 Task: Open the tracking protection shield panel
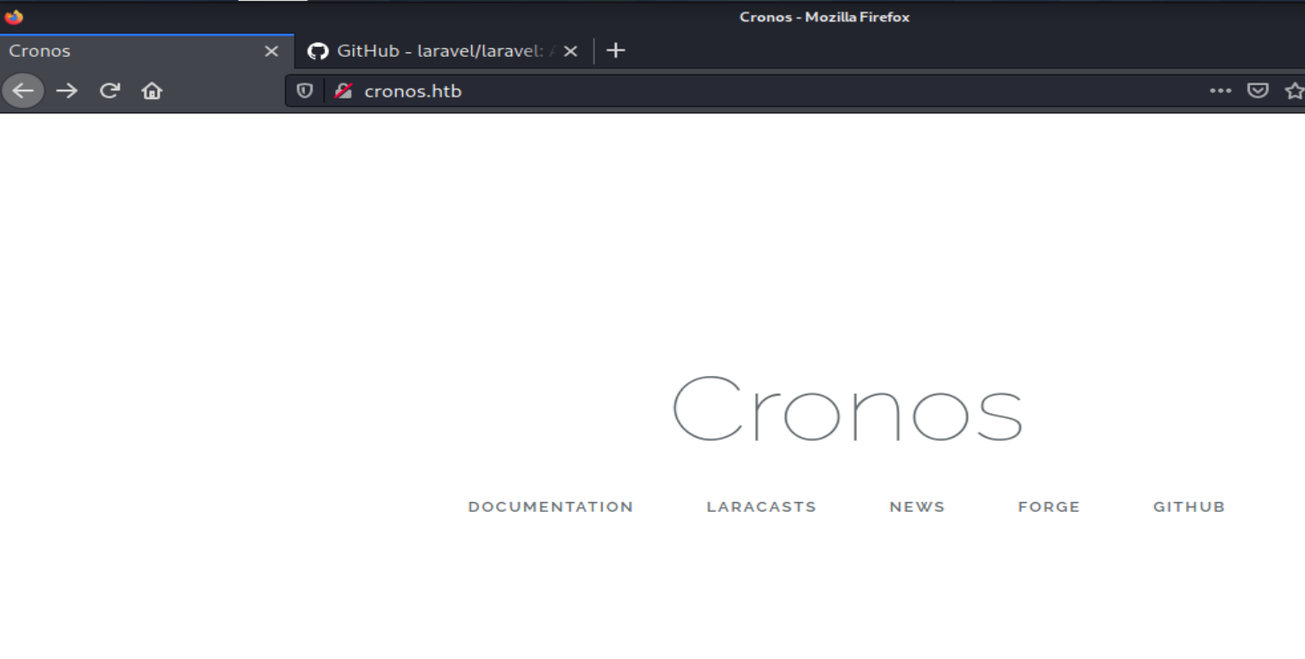click(x=304, y=90)
